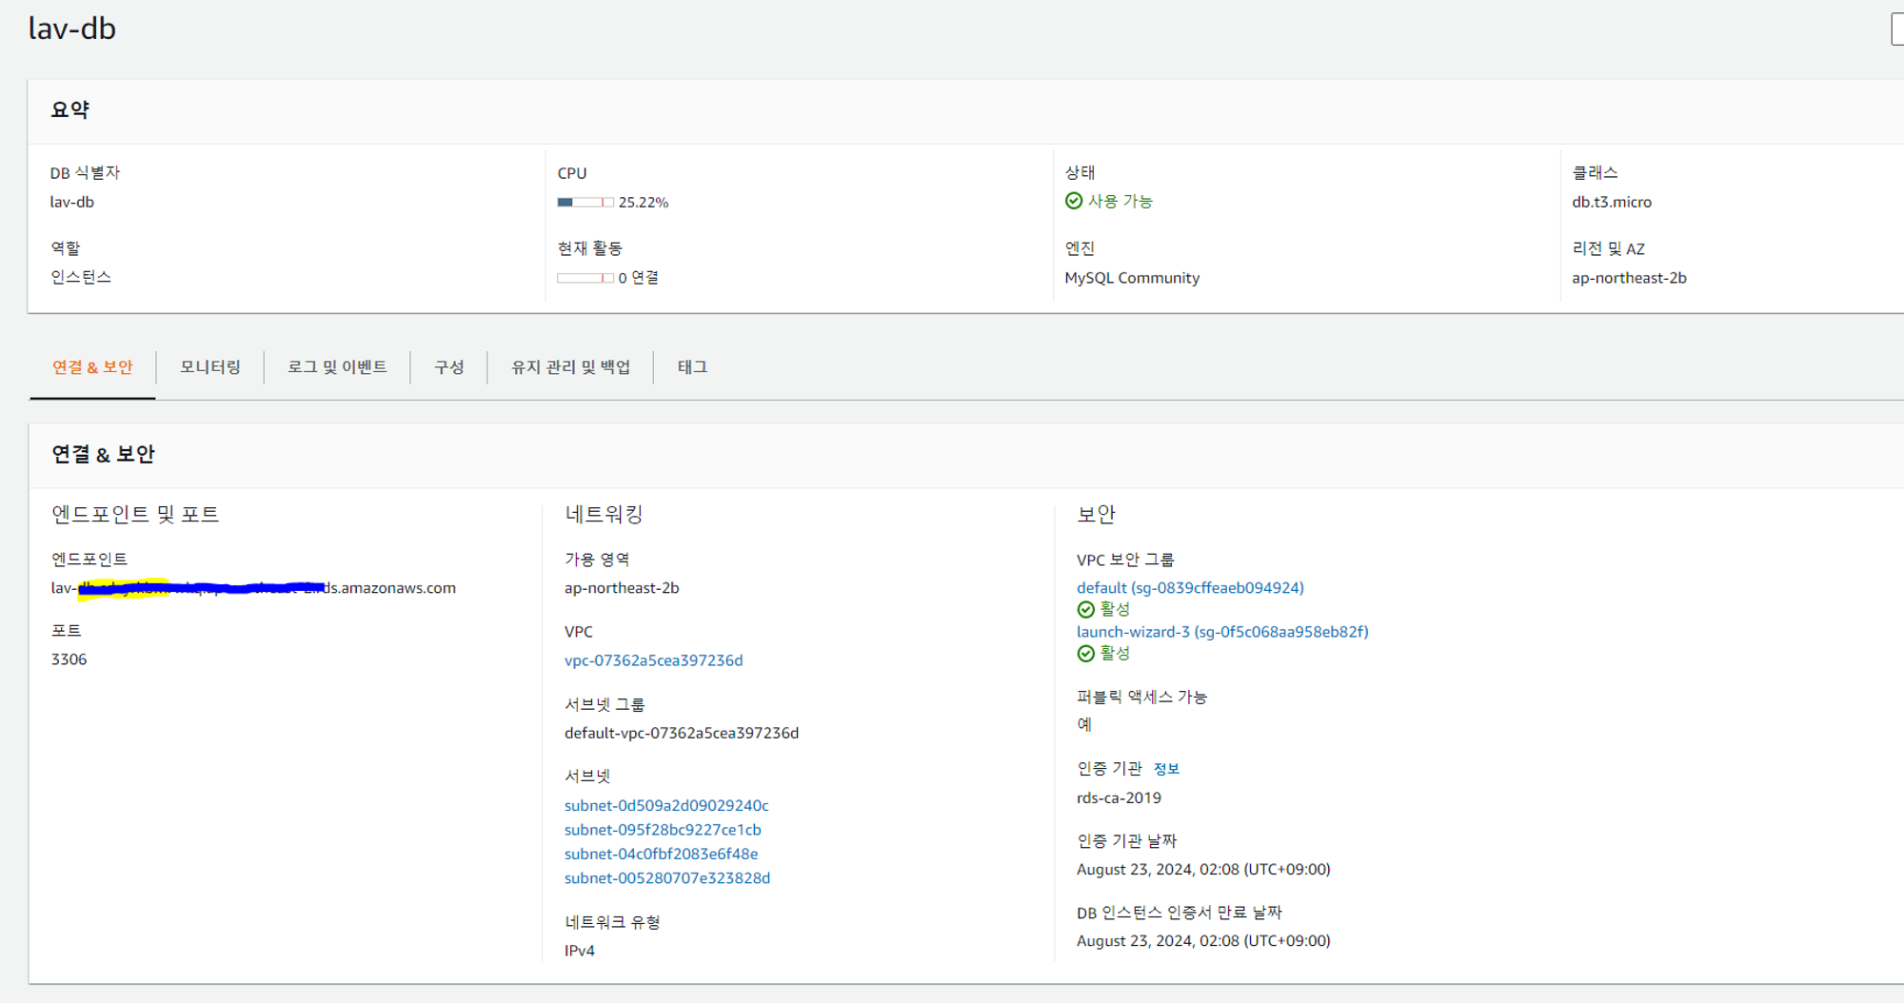Click ap-northeast-2b under 가용 영역

tap(622, 588)
